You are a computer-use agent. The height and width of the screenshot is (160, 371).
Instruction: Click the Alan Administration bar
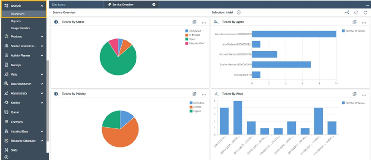[294, 34]
